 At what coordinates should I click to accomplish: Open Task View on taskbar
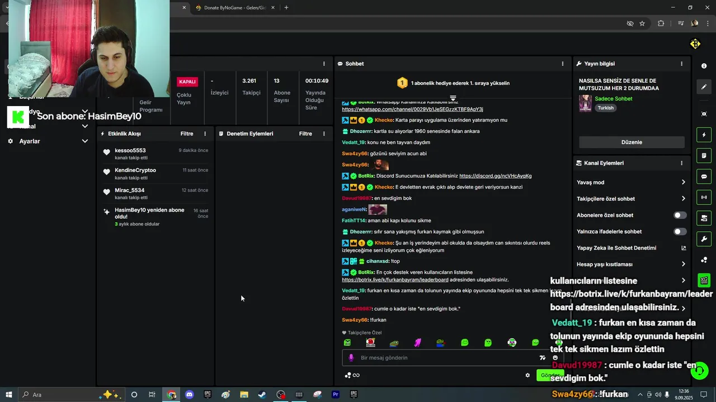152,395
